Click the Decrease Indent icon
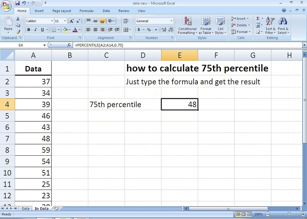 [x=110, y=30]
